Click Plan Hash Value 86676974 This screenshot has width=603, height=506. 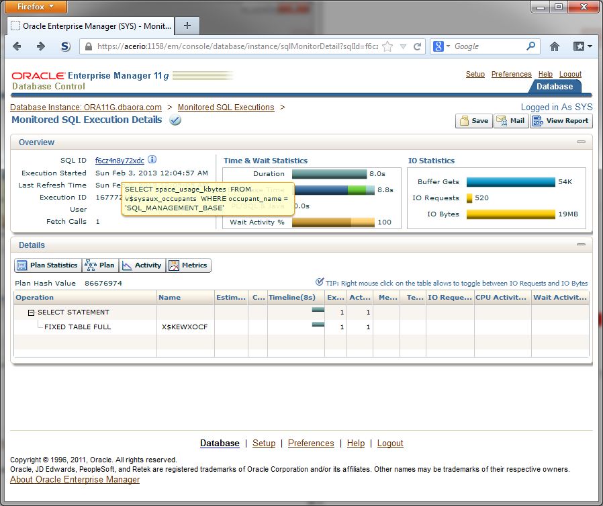pyautogui.click(x=68, y=283)
